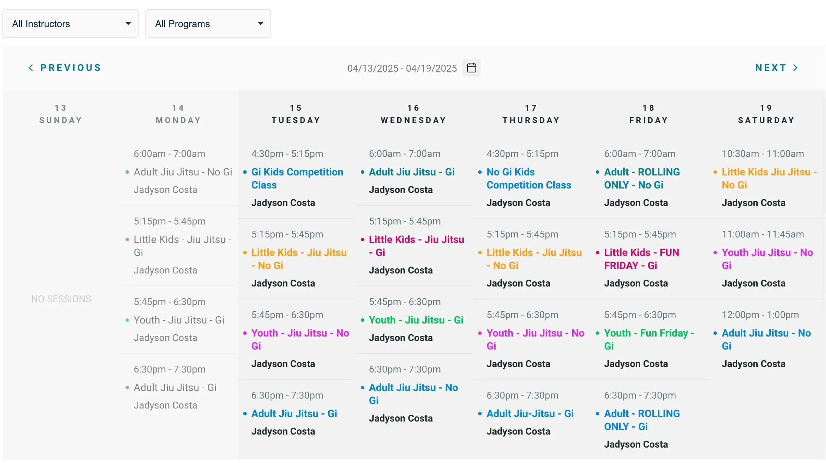Open the All Instructors dropdown
826x463 pixels.
coord(70,24)
